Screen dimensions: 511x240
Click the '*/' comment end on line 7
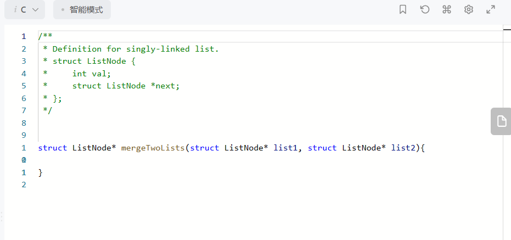(x=48, y=110)
